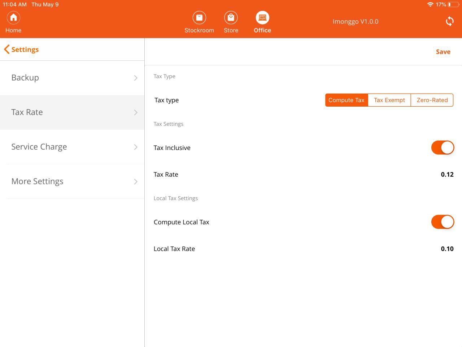
Task: Tap the Wi-Fi status icon
Action: pyautogui.click(x=430, y=5)
